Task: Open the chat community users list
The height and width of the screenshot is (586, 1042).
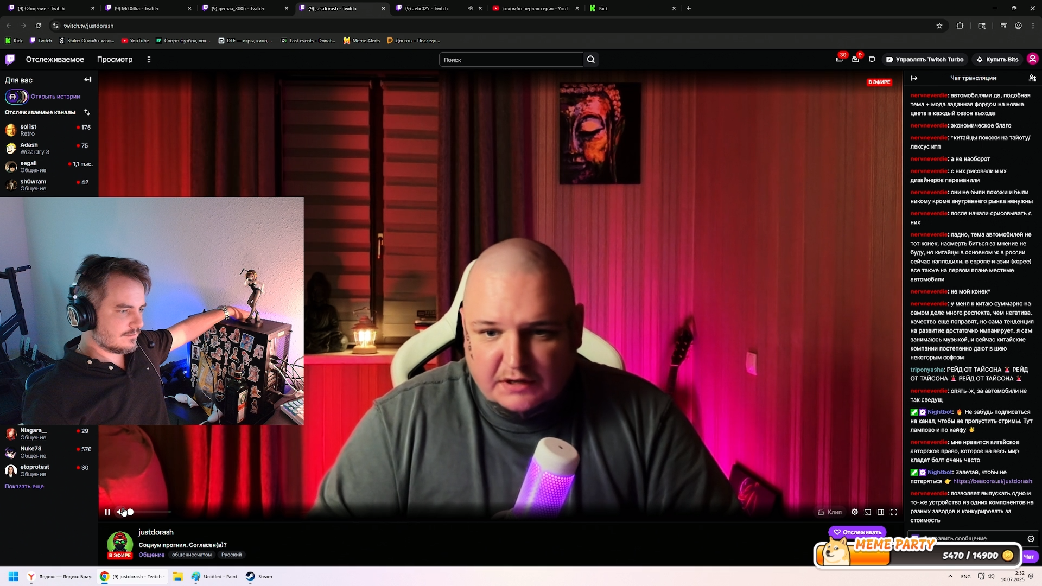Action: (x=1032, y=78)
